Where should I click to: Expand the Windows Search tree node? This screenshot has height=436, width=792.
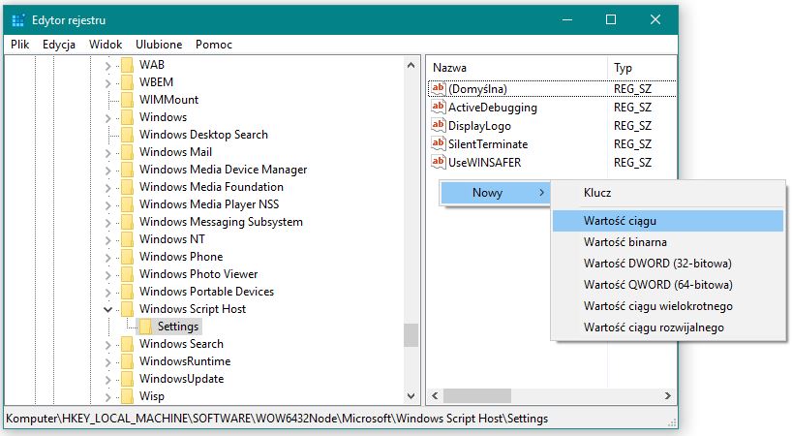coord(107,345)
